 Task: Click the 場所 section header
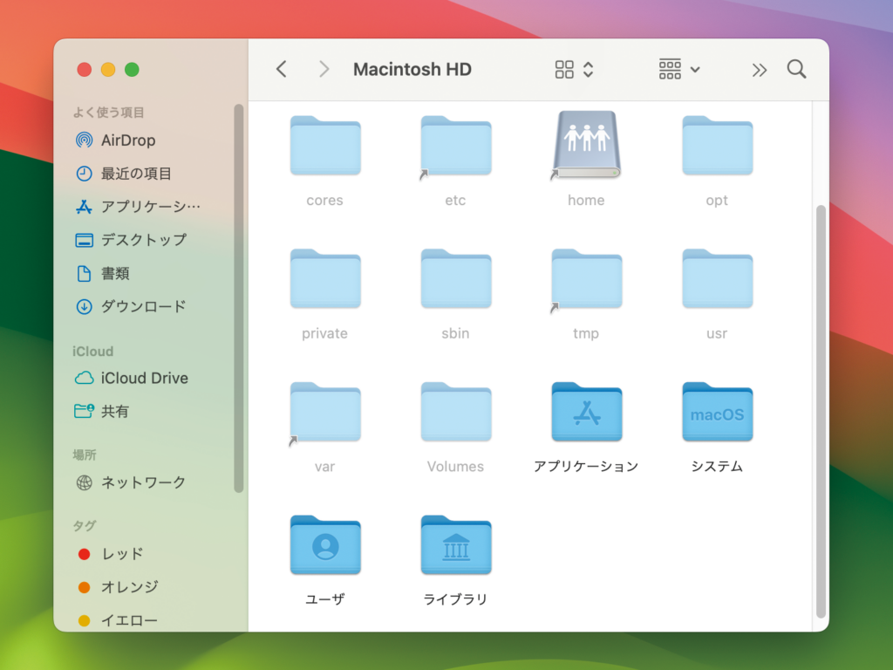[x=85, y=455]
